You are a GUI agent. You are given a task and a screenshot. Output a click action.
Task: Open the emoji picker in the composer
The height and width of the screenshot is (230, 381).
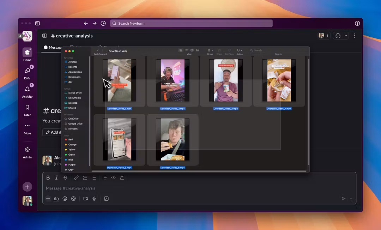coord(65,199)
